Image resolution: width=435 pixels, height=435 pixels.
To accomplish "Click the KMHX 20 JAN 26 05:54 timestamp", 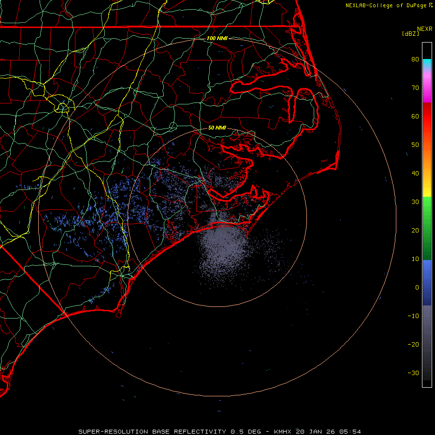I will tap(318, 432).
